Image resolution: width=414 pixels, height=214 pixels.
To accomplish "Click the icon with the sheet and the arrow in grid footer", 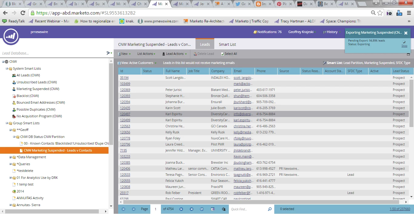I will 213,209.
